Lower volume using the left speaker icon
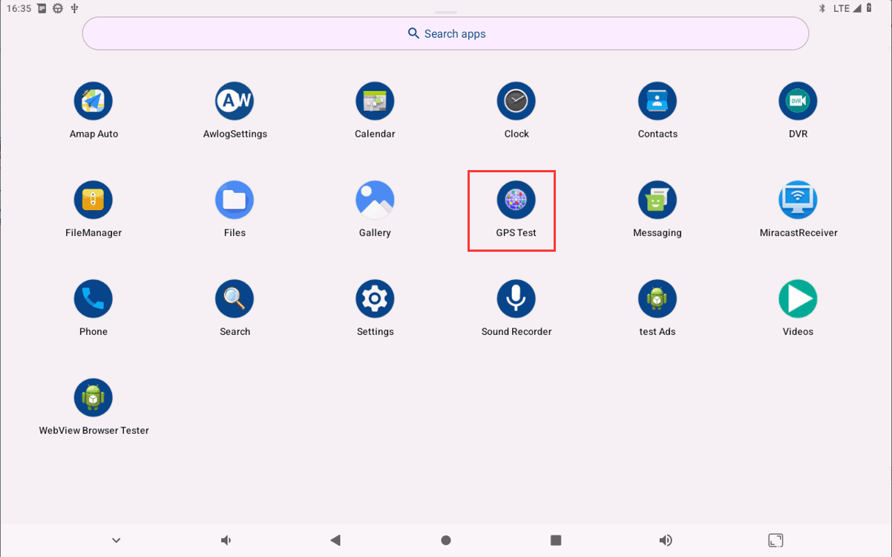The image size is (892, 557). tap(226, 540)
